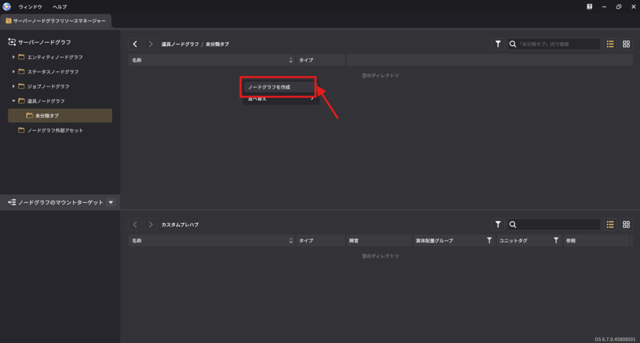Image resolution: width=640 pixels, height=343 pixels.
Task: Switch カスタムプレハブ panel to grid view
Action: pyautogui.click(x=626, y=225)
